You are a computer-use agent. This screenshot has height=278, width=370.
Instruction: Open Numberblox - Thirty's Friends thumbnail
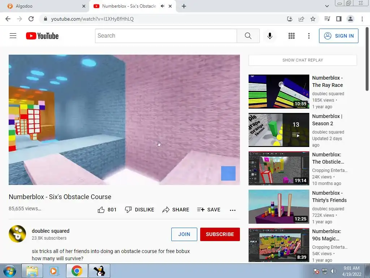(x=279, y=207)
